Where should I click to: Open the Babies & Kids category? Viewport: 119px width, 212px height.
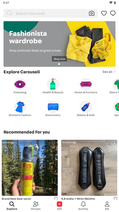click(86, 109)
